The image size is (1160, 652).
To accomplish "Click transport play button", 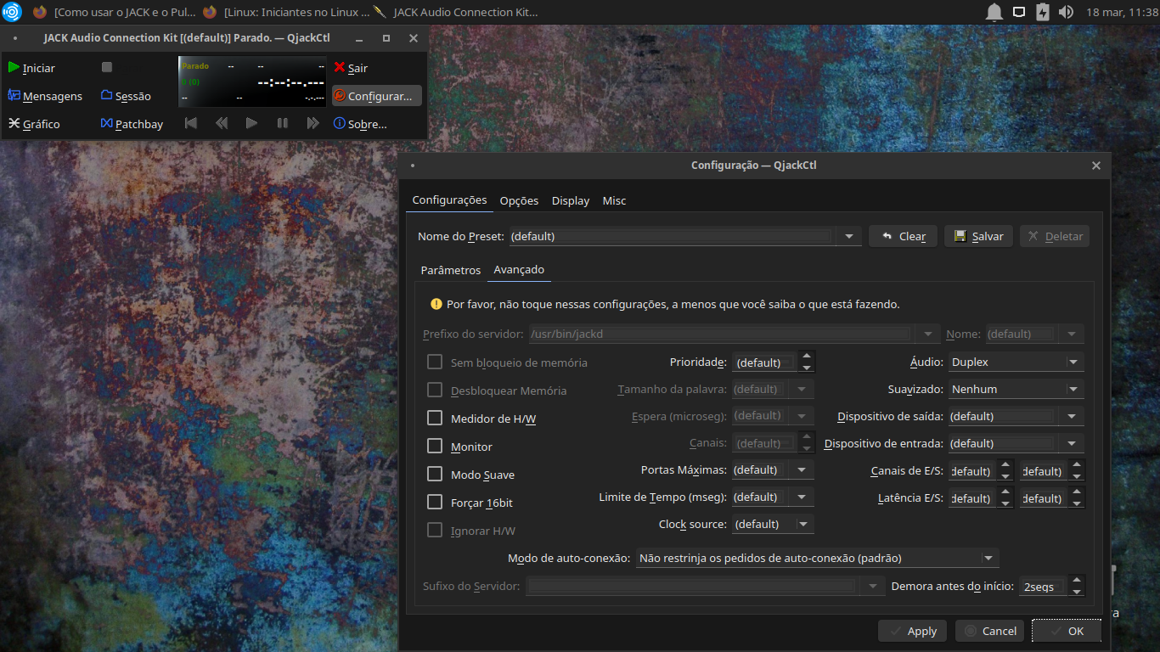I will (x=251, y=123).
